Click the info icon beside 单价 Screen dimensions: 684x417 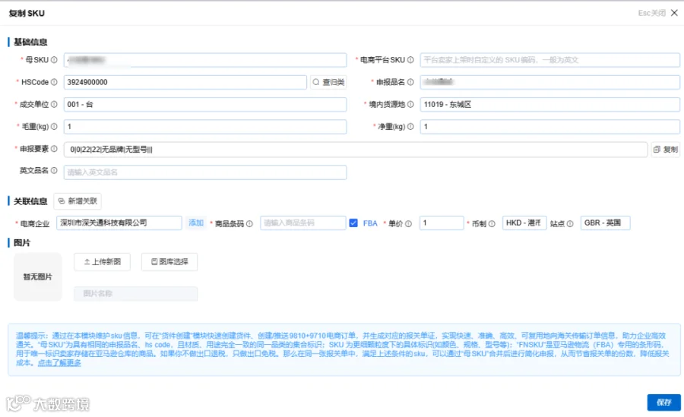point(408,224)
